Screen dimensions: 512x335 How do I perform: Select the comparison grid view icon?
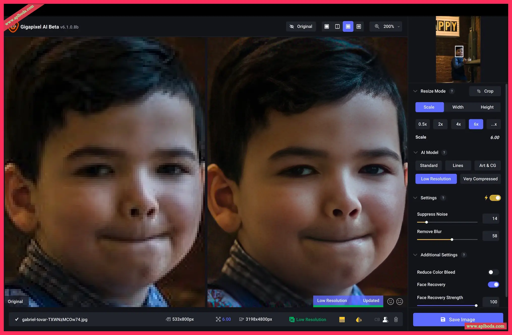click(359, 26)
